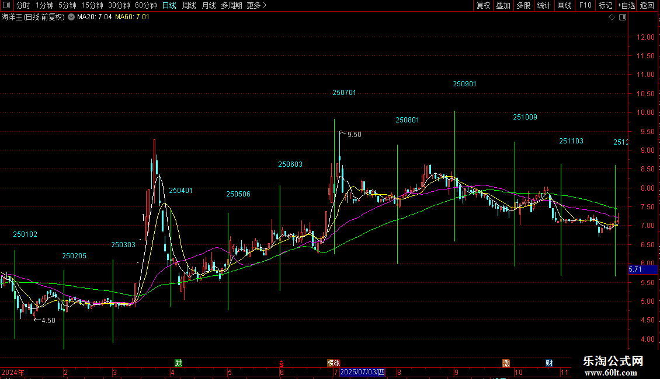Click the blue 财 financial report marker
The height and width of the screenshot is (379, 660).
point(549,363)
